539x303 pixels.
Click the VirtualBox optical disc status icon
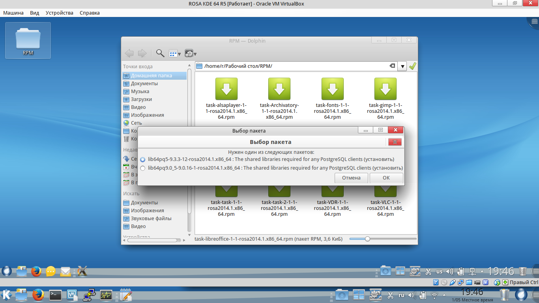[444, 282]
